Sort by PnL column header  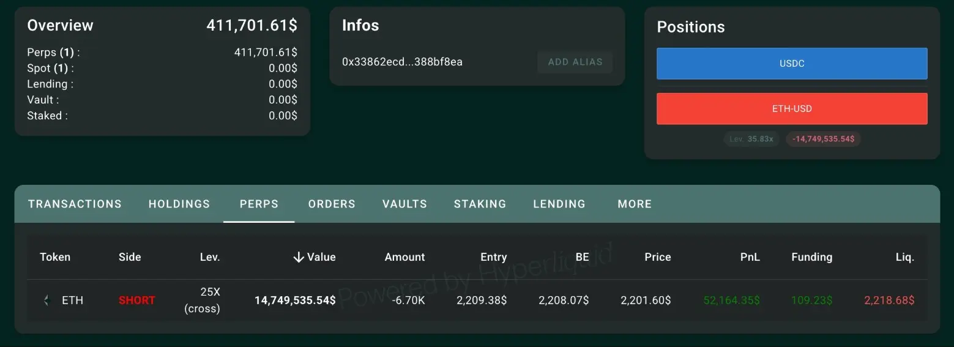click(750, 257)
